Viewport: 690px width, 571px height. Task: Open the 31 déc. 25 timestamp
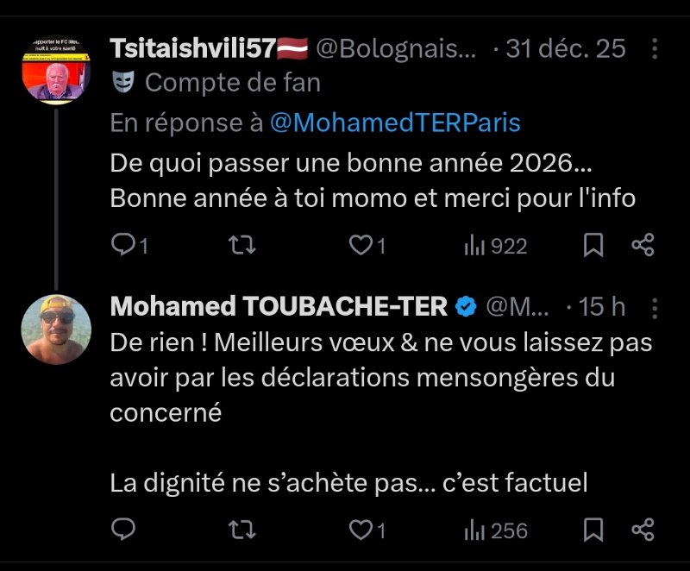pyautogui.click(x=565, y=48)
